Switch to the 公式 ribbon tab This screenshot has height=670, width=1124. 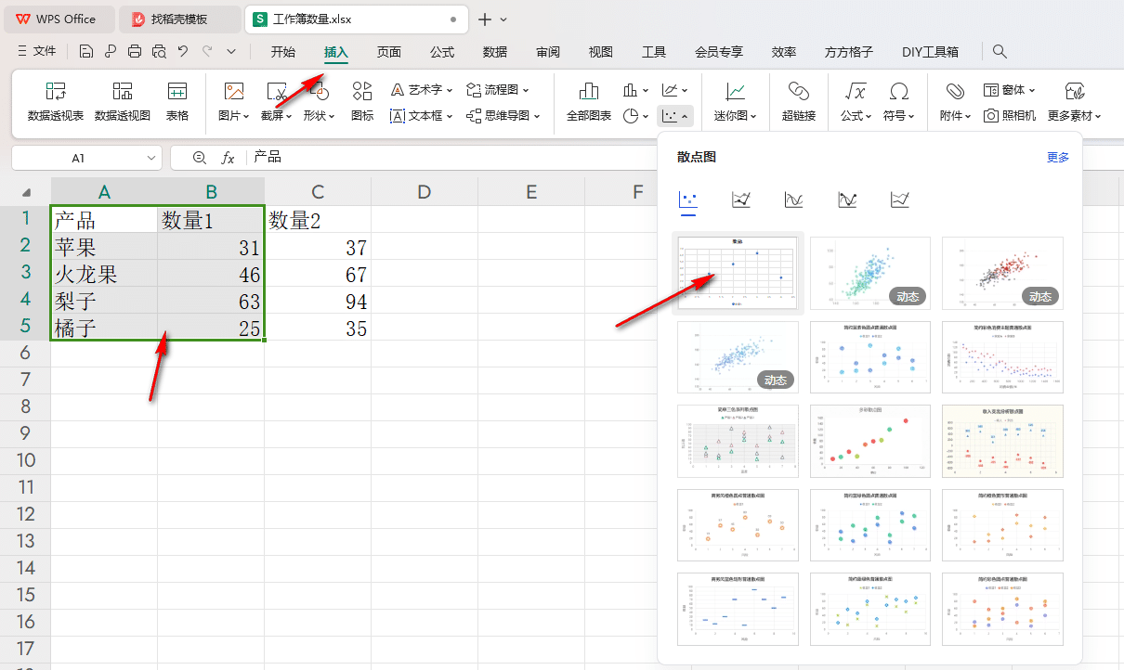pyautogui.click(x=442, y=52)
